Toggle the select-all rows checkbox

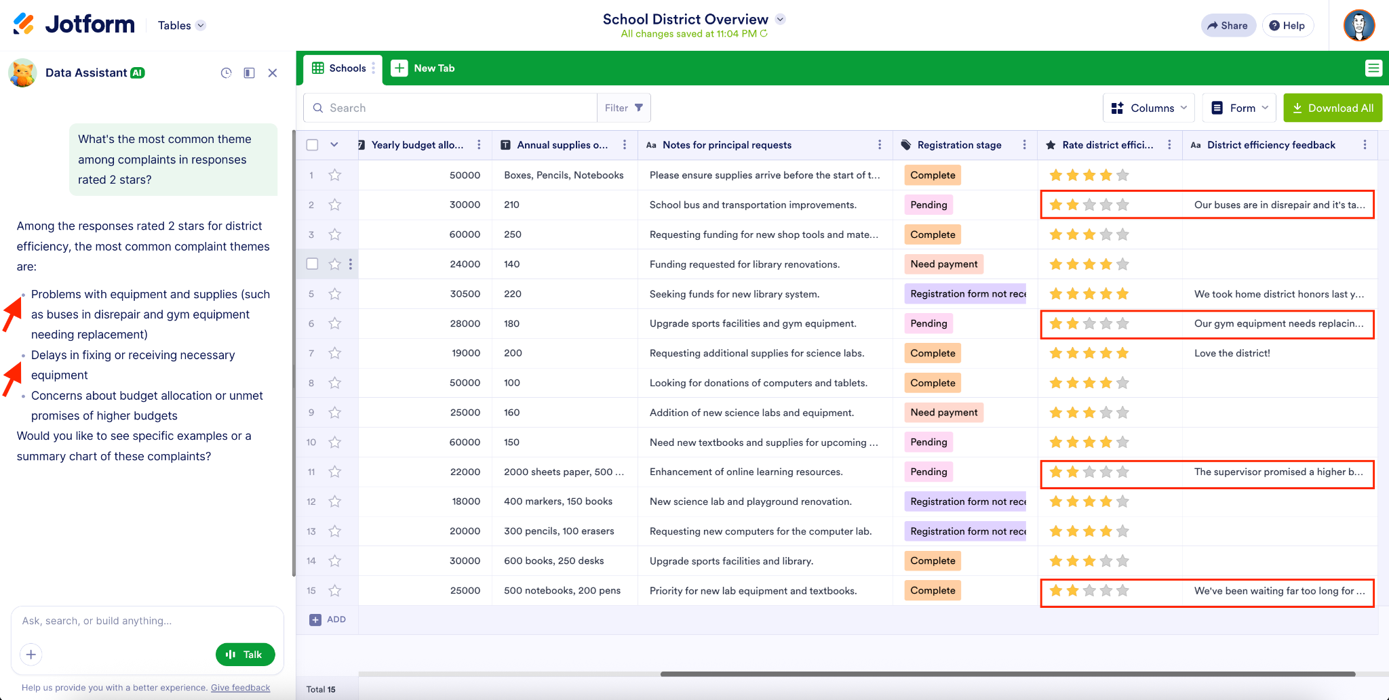312,145
